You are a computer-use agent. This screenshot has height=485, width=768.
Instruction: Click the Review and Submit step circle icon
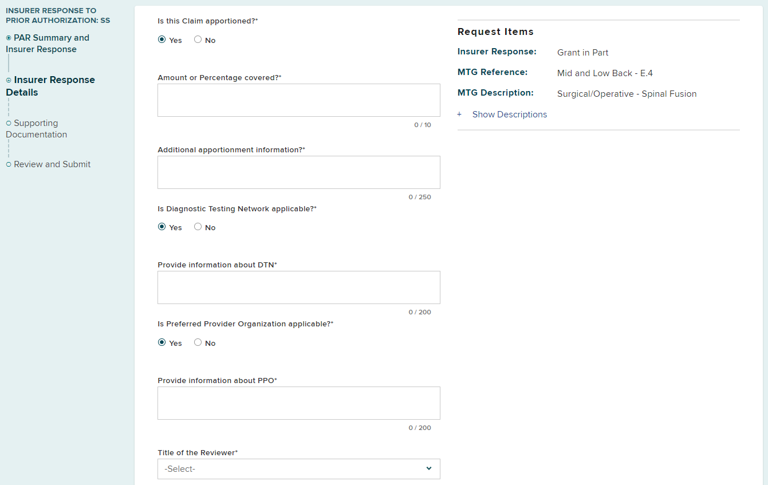9,164
